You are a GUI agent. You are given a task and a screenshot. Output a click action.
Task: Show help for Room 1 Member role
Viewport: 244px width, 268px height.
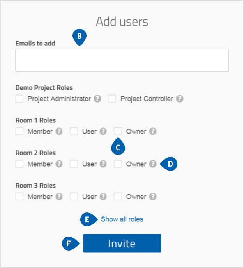coord(59,131)
